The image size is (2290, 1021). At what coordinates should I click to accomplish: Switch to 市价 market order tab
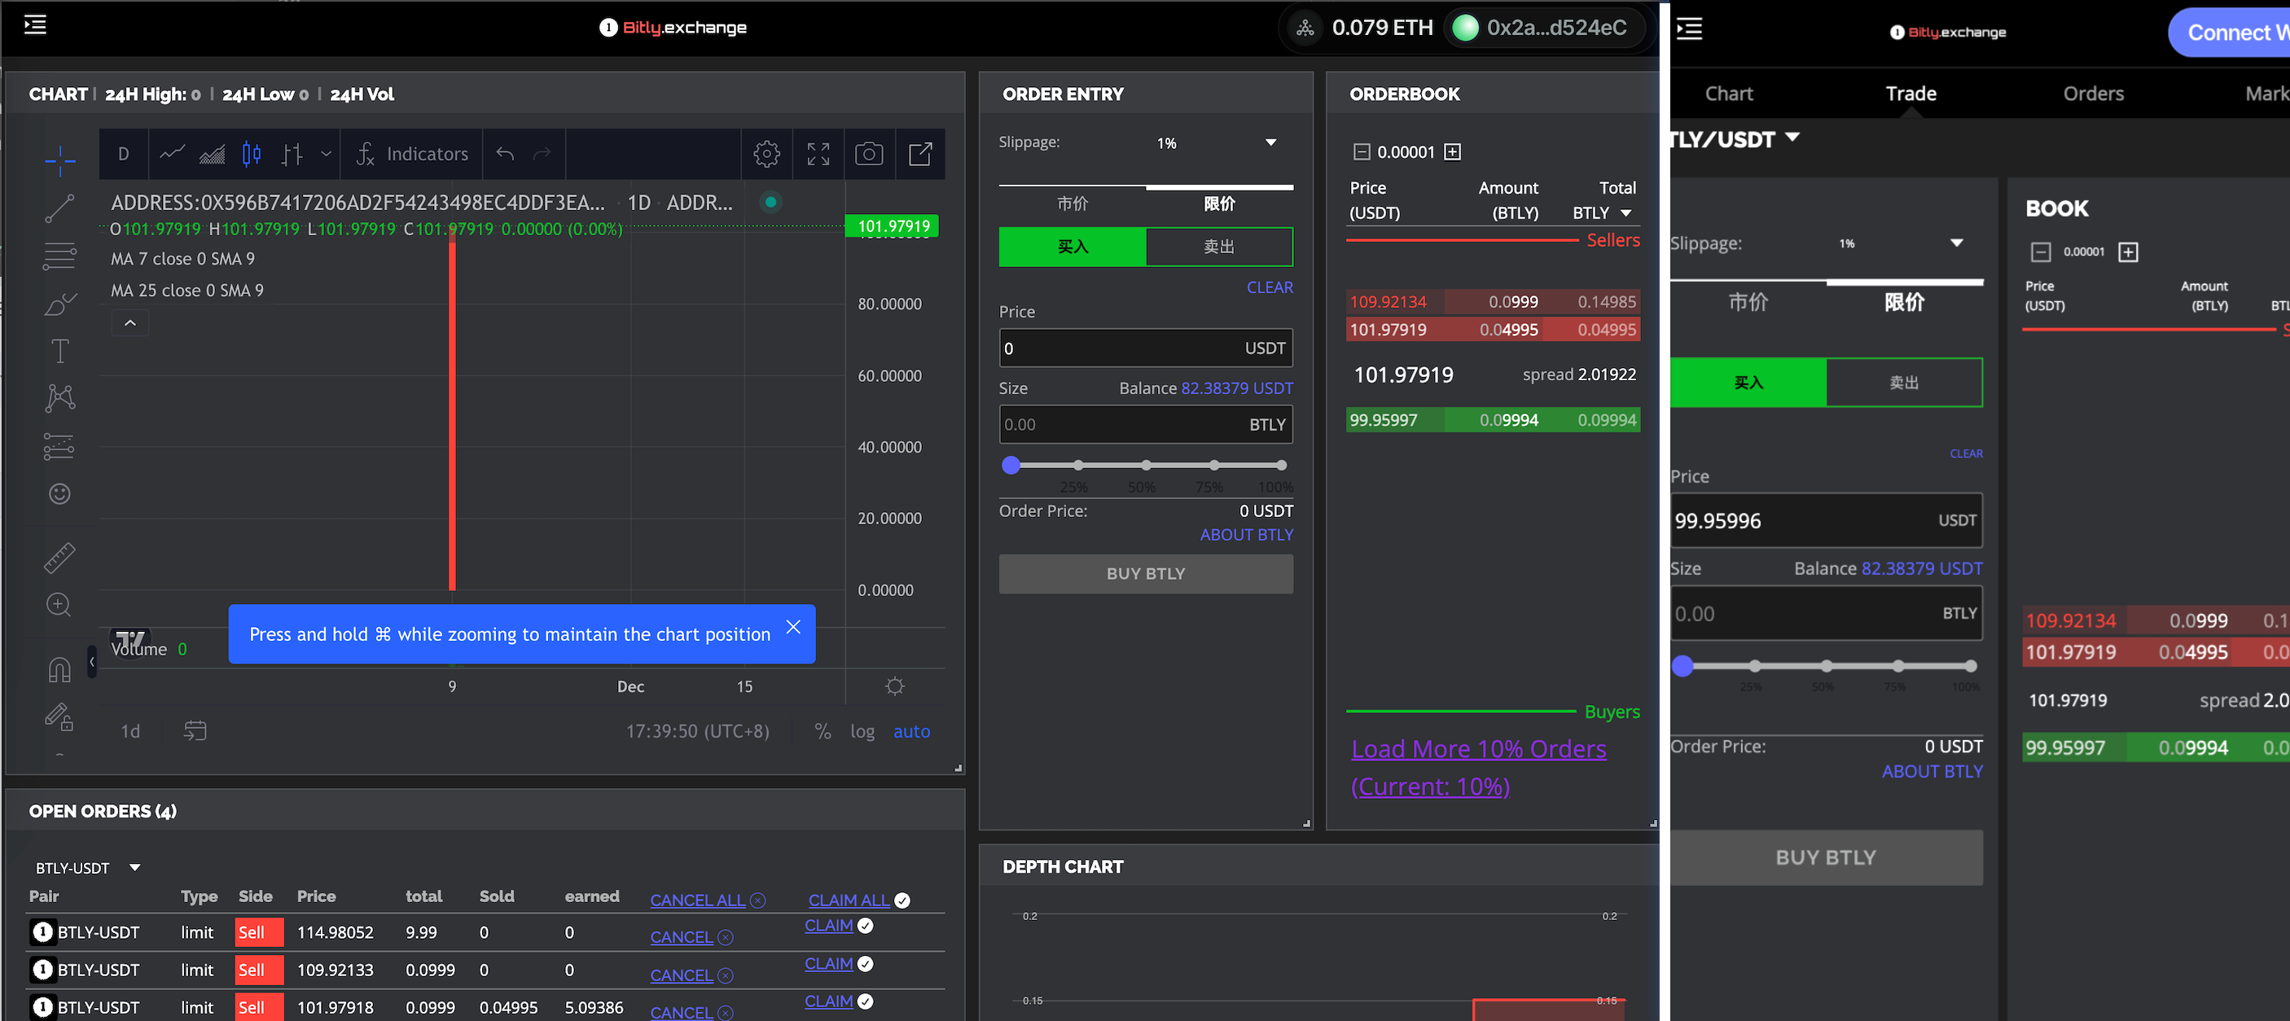point(1072,204)
